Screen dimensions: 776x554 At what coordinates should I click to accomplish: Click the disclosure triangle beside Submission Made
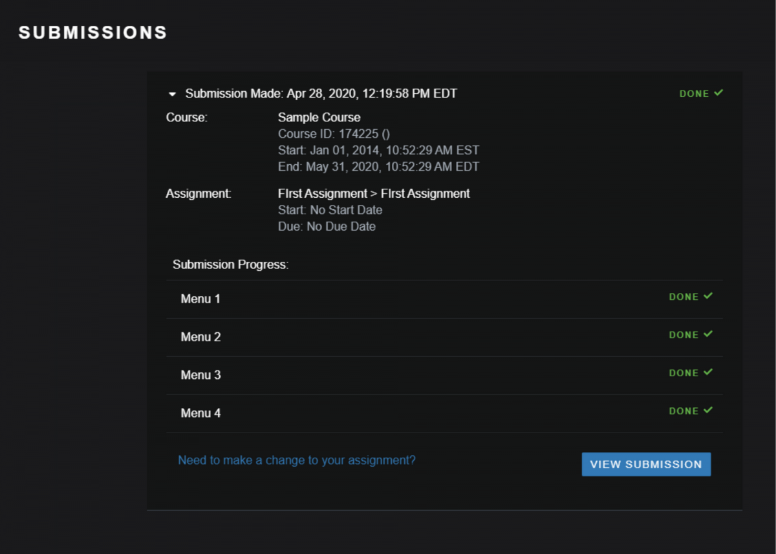pos(172,93)
